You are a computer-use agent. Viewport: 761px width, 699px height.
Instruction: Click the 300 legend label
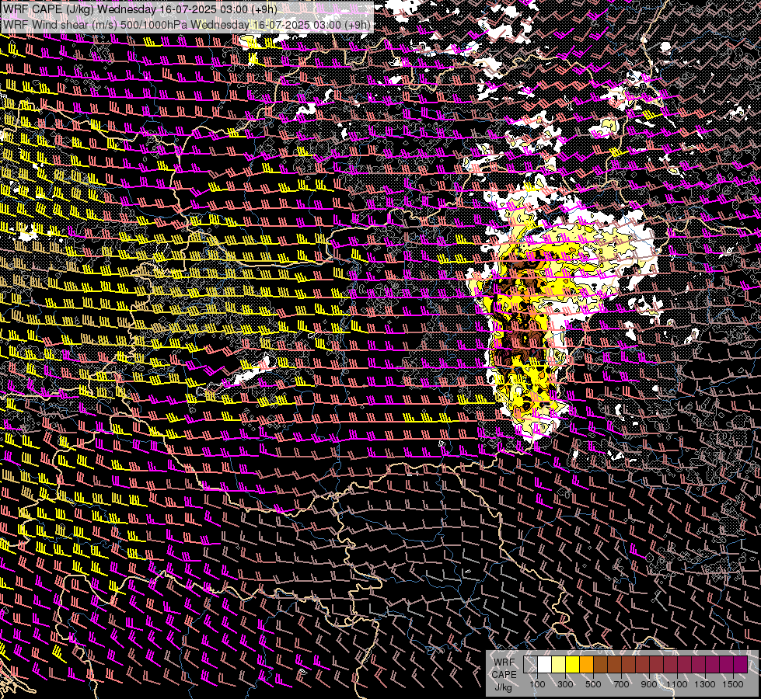click(565, 684)
